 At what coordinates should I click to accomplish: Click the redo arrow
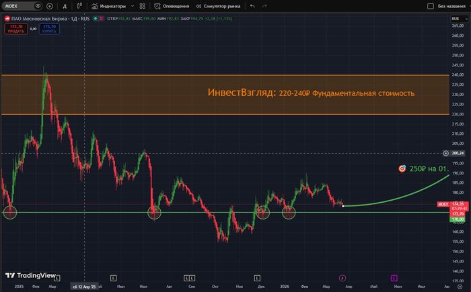tap(269, 5)
